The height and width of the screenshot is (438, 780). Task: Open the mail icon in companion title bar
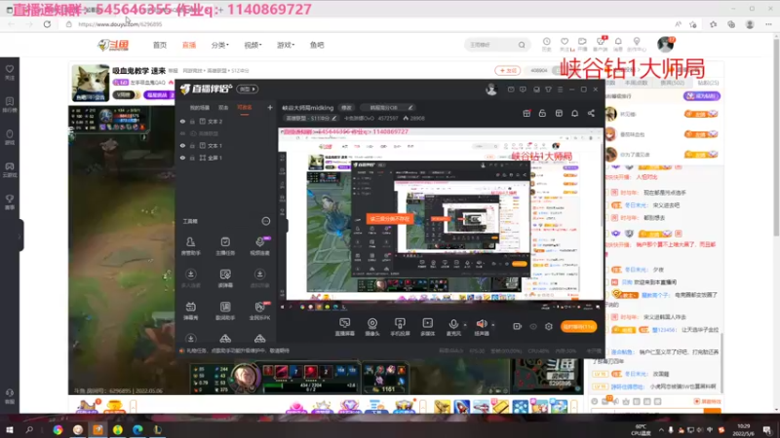click(x=511, y=90)
